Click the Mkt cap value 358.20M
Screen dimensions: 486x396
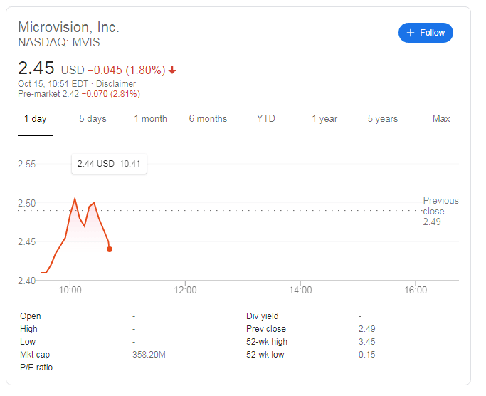click(x=149, y=355)
